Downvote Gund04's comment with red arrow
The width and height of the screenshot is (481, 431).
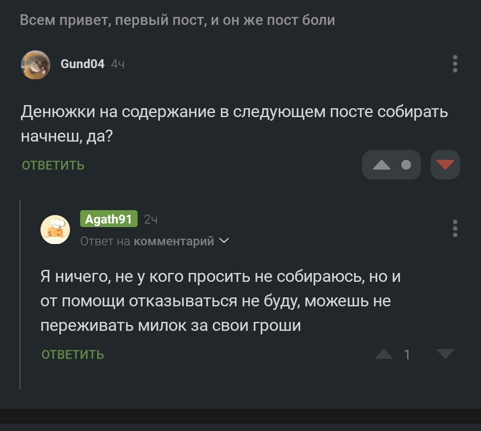[445, 165]
